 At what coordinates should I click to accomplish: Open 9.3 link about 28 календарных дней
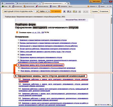tap(53, 90)
